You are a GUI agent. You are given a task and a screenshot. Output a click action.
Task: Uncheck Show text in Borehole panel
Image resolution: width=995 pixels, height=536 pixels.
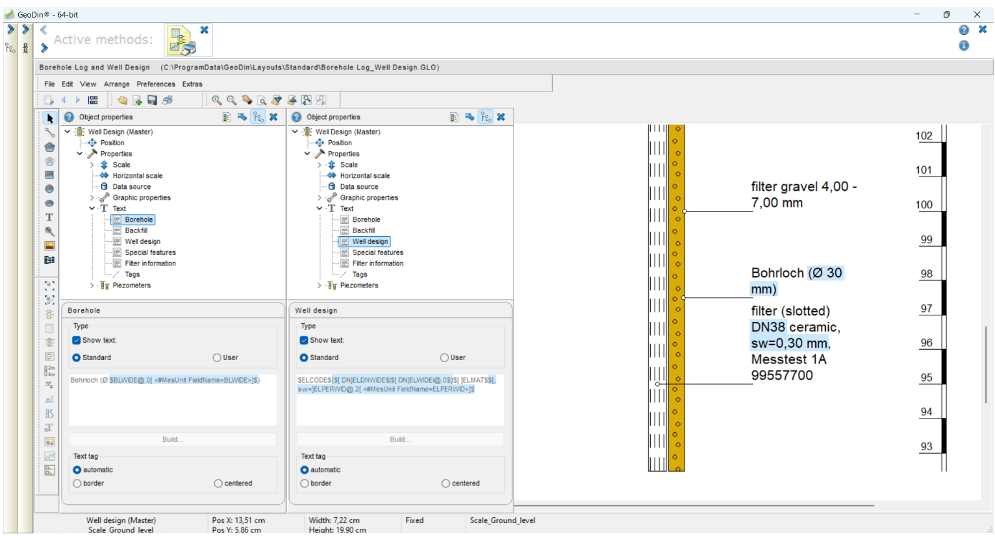point(77,340)
